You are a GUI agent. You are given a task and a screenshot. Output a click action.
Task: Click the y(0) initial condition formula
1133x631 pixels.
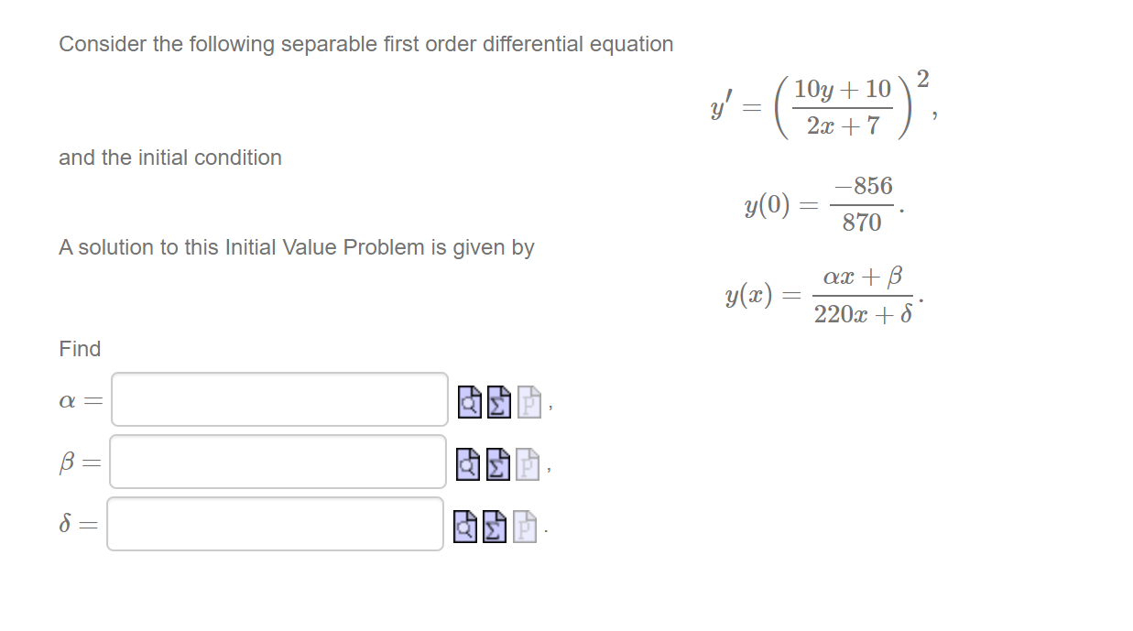point(823,205)
